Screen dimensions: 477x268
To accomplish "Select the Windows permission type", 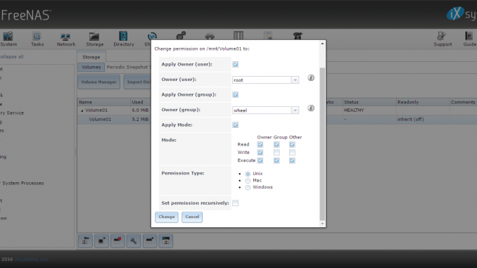I will (x=248, y=187).
